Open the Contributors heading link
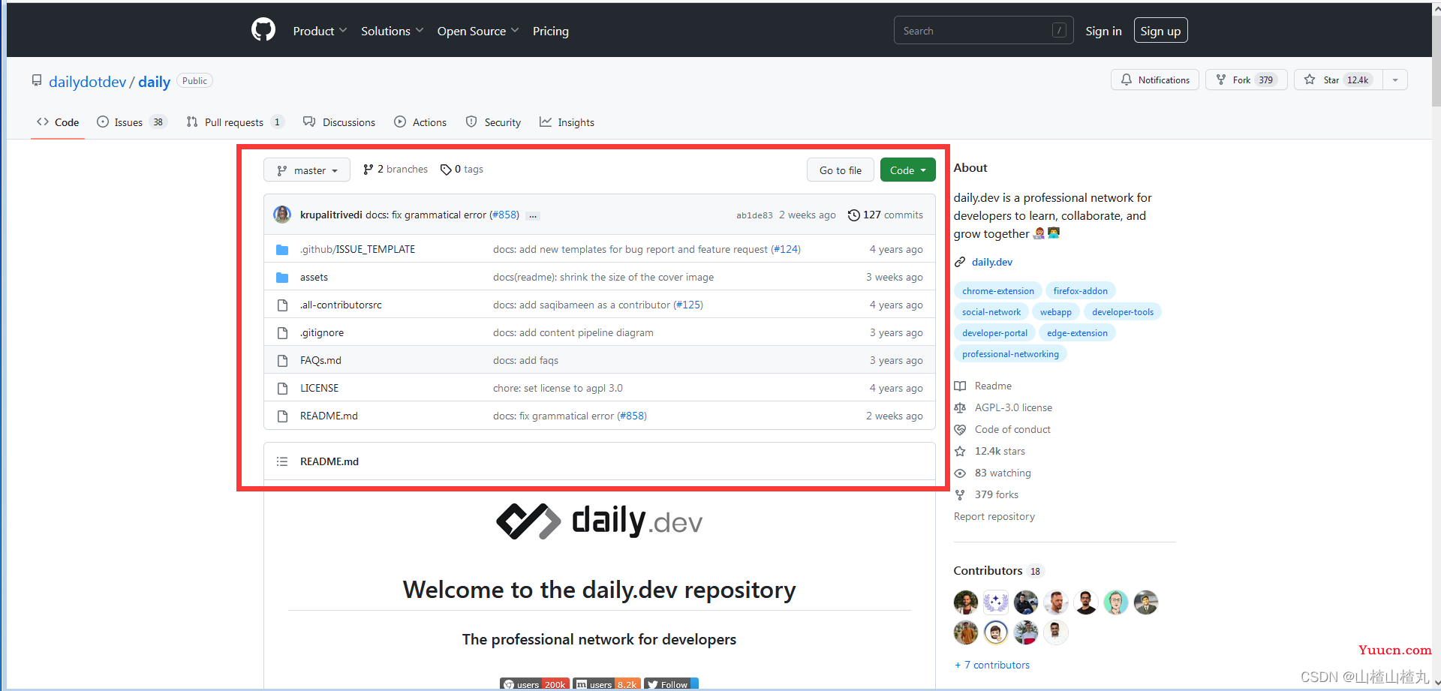 click(998, 571)
